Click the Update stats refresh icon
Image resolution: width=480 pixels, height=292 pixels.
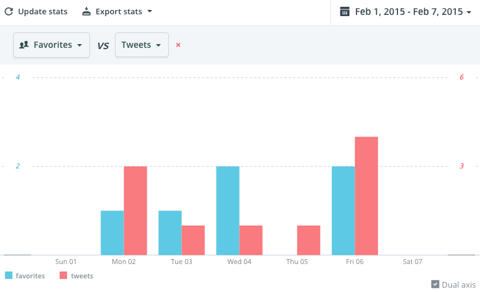click(x=9, y=12)
